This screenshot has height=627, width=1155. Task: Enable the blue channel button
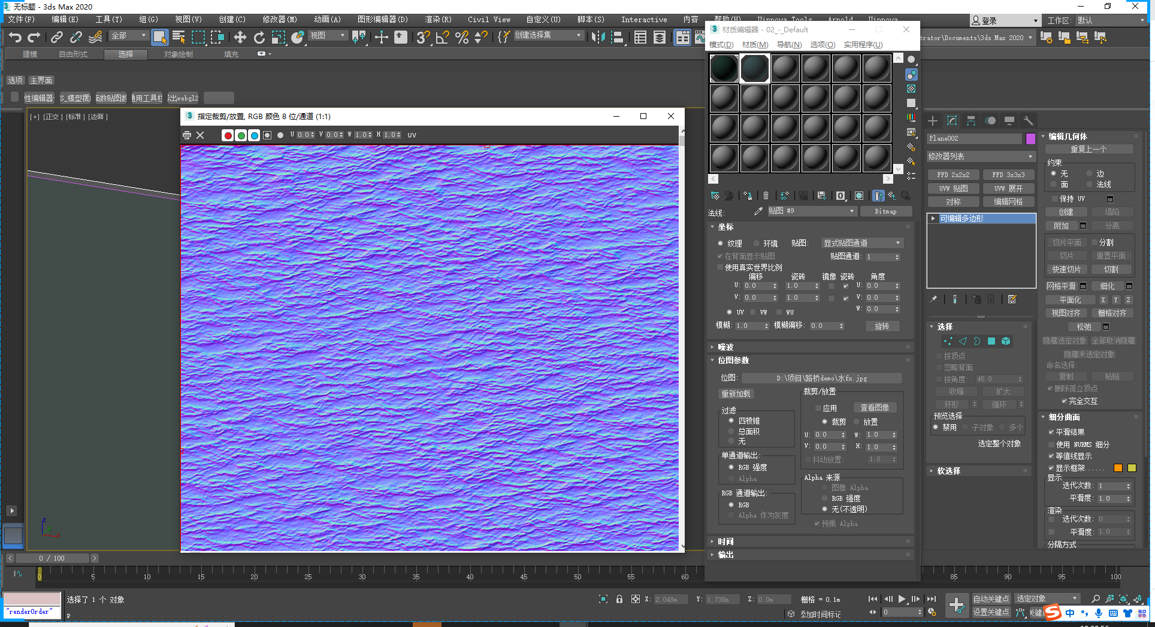[254, 135]
